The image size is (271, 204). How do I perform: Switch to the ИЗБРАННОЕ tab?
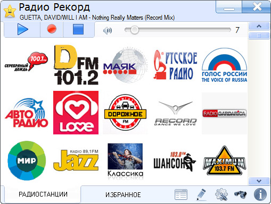coord(123,195)
